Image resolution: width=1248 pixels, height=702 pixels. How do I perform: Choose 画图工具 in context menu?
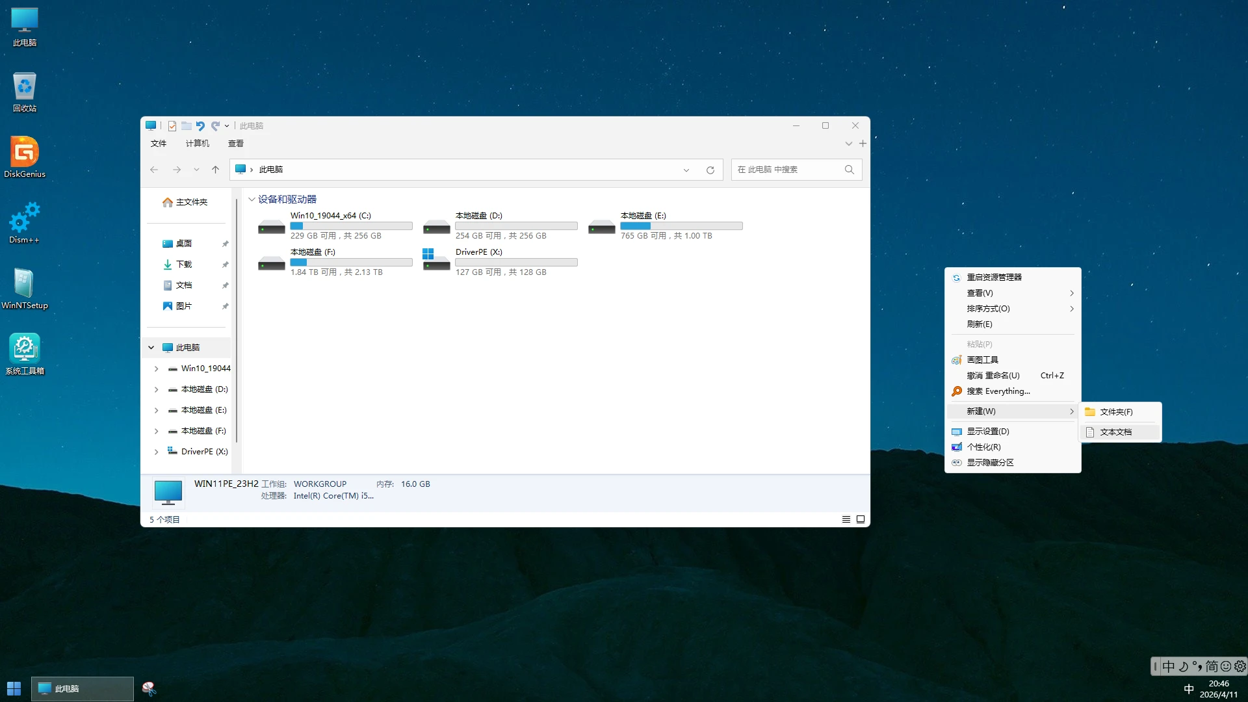point(1013,360)
